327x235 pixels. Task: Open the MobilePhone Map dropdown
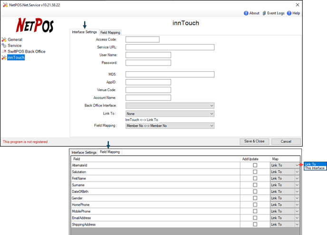285,211
